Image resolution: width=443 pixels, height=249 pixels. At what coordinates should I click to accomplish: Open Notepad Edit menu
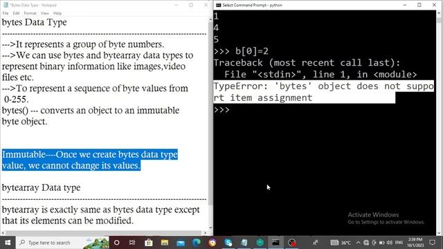16,13
